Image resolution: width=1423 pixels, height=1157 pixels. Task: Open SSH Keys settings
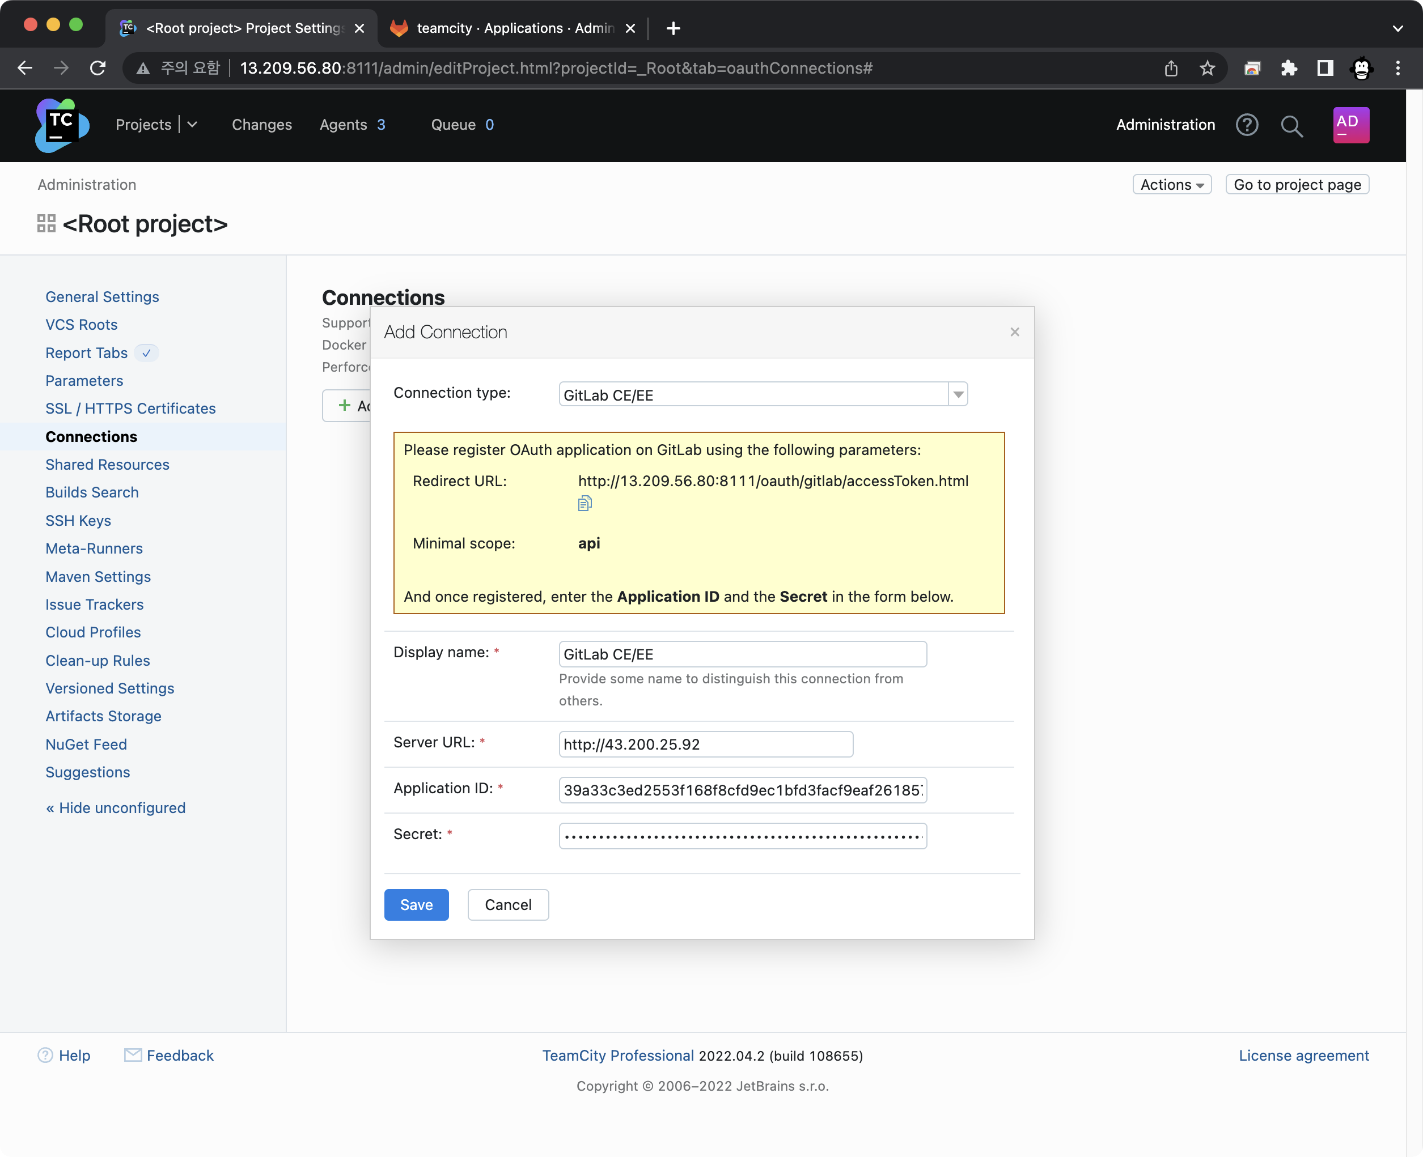coord(78,521)
